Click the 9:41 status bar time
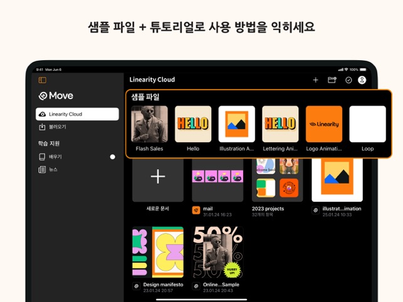Screen dimensions: 403x302 pyautogui.click(x=39, y=70)
